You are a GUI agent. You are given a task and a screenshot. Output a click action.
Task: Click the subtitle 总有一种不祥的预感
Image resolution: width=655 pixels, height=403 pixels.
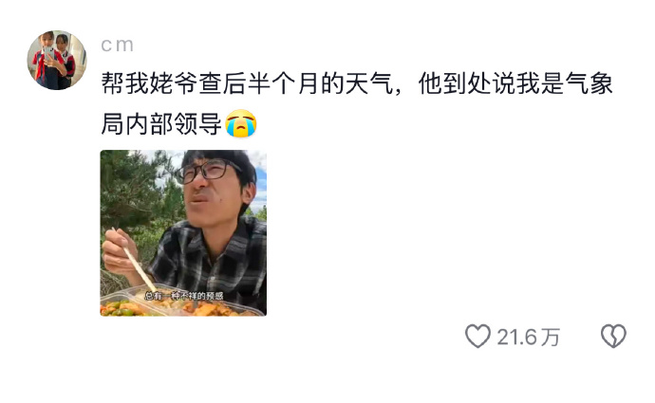pyautogui.click(x=184, y=296)
